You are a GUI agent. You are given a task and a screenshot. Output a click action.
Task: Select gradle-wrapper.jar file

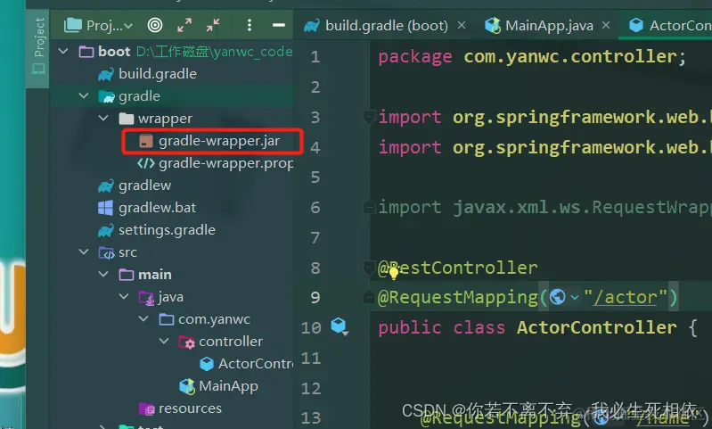[219, 141]
